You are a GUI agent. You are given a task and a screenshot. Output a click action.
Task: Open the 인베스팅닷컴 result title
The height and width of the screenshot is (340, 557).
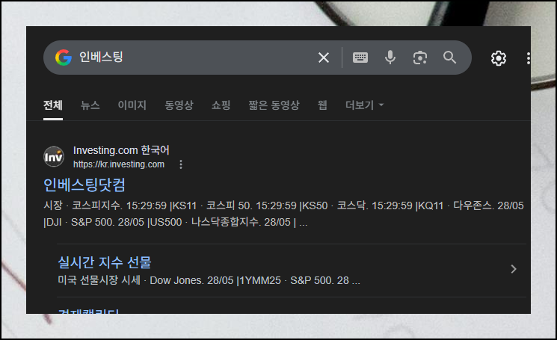(x=84, y=185)
